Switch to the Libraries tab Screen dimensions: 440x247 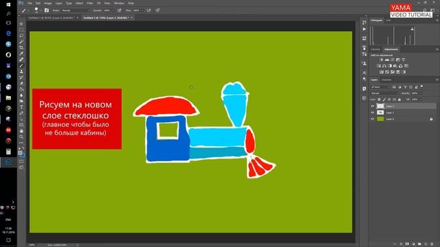pyautogui.click(x=376, y=49)
